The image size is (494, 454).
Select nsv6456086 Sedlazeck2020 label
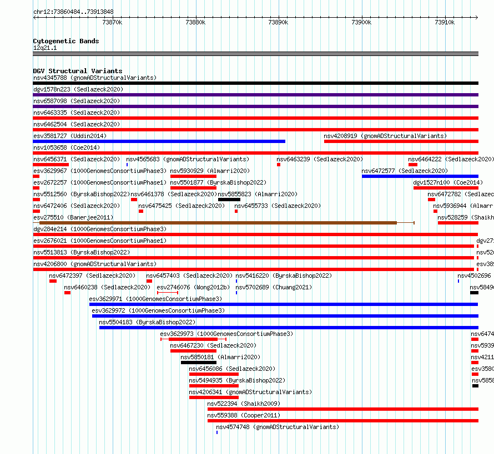232,369
